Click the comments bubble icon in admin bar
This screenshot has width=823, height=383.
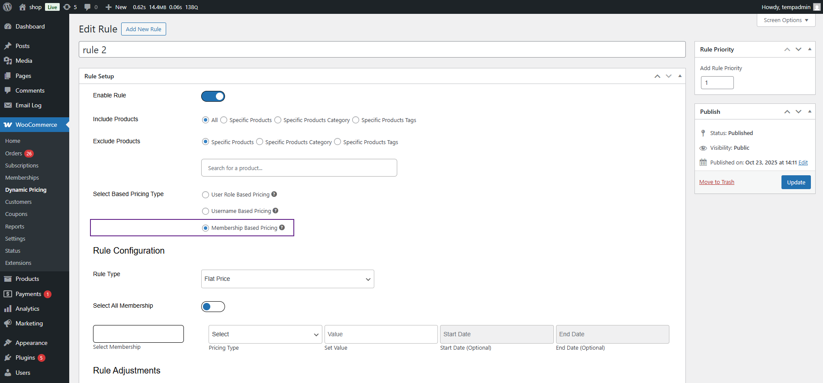(x=87, y=7)
